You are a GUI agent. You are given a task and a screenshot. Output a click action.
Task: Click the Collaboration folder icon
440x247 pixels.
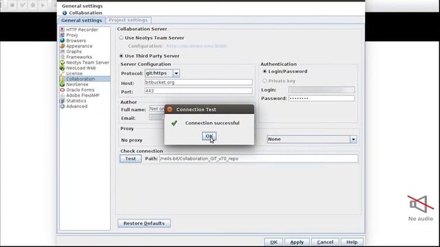tap(63, 79)
